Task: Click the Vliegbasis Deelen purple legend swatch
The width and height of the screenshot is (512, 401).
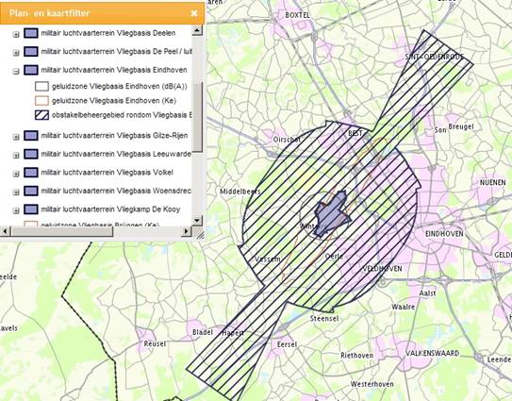Action: 31,33
